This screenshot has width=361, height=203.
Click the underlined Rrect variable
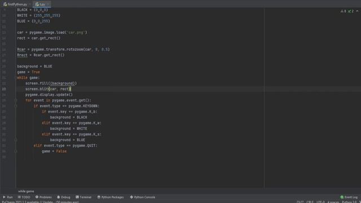(x=22, y=55)
